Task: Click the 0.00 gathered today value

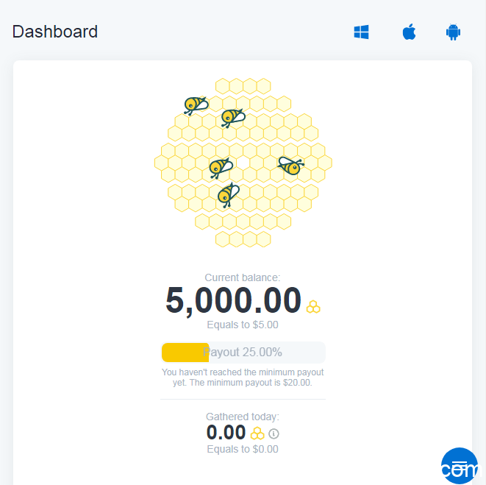Action: [x=226, y=433]
